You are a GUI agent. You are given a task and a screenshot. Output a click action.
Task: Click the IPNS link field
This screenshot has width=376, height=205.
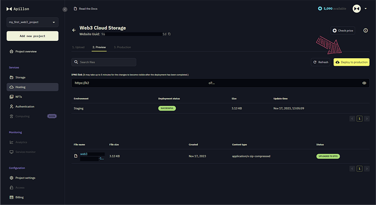220,83
